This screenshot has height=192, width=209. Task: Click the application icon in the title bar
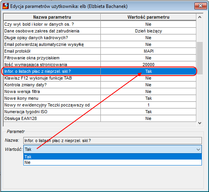[x=6, y=6]
